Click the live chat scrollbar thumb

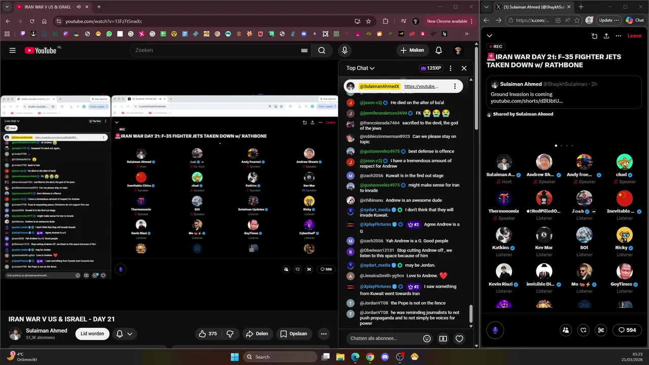tap(471, 314)
